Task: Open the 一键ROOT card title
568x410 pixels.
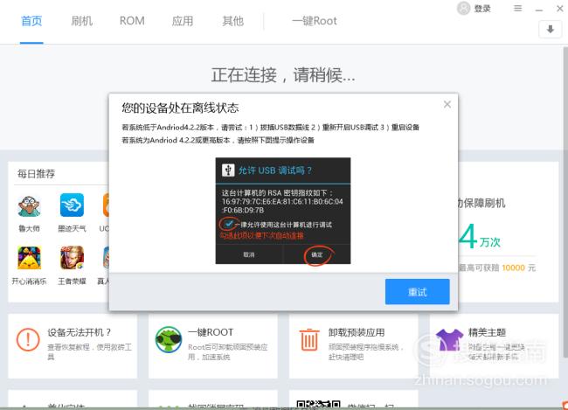Action: click(211, 332)
